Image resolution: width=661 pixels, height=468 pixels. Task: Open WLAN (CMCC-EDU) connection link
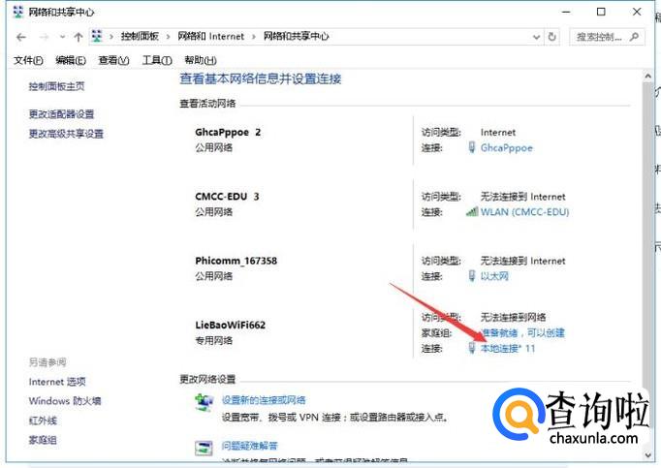point(524,212)
